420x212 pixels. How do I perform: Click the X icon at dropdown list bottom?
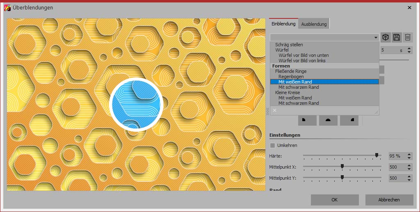coord(275,110)
